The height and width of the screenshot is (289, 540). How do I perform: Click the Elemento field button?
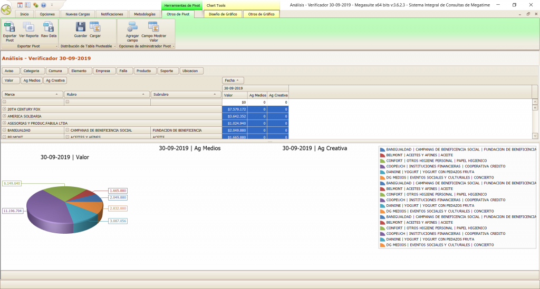point(80,71)
